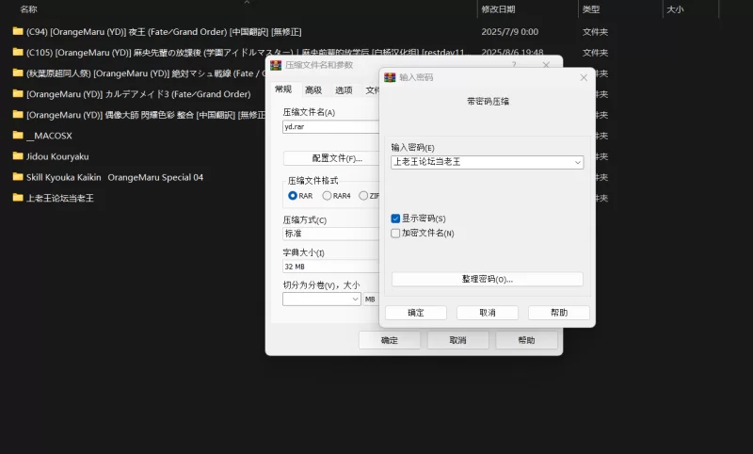Click the folder icon beside __MACOSX

[x=18, y=135]
